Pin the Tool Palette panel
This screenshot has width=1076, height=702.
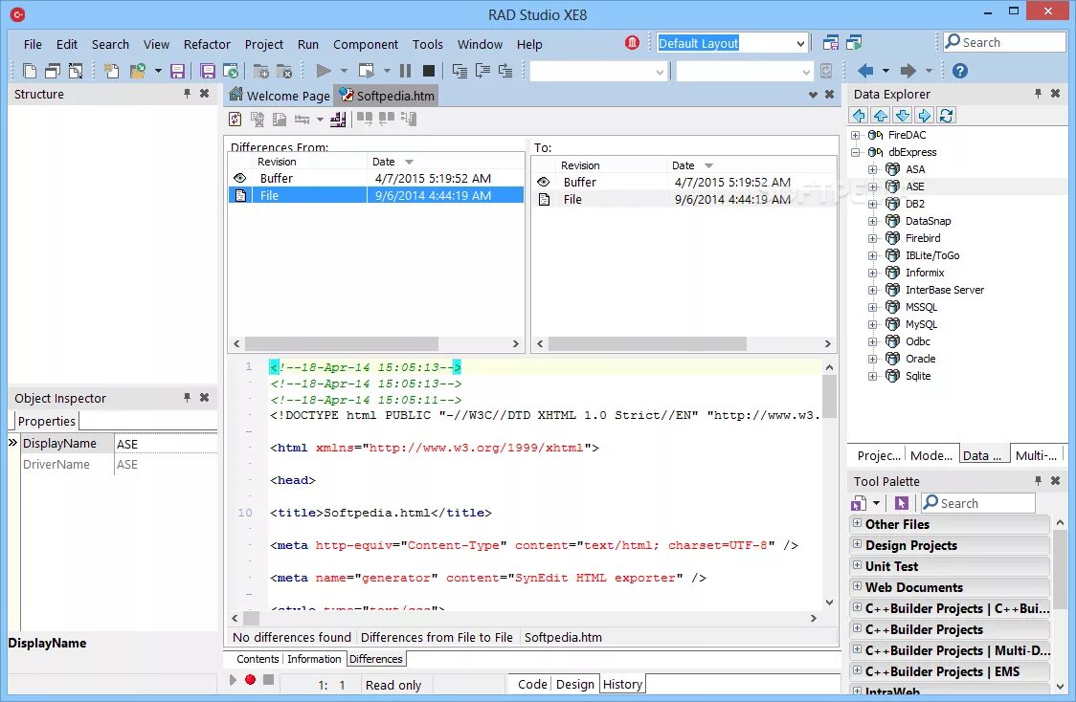click(x=1038, y=480)
